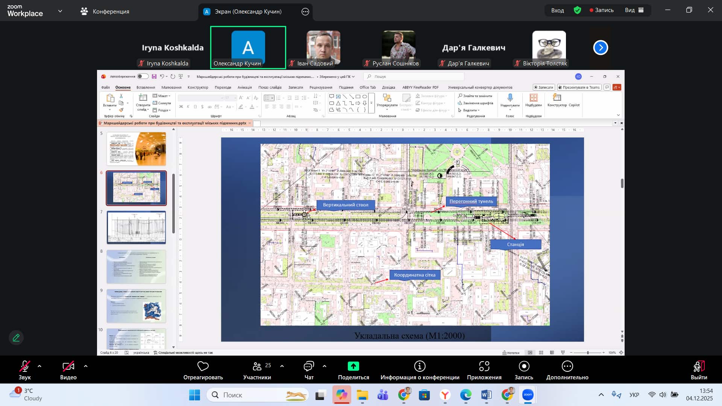The image size is (722, 406).
Task: Open the Отреагировать reactions heart icon
Action: [x=203, y=366]
